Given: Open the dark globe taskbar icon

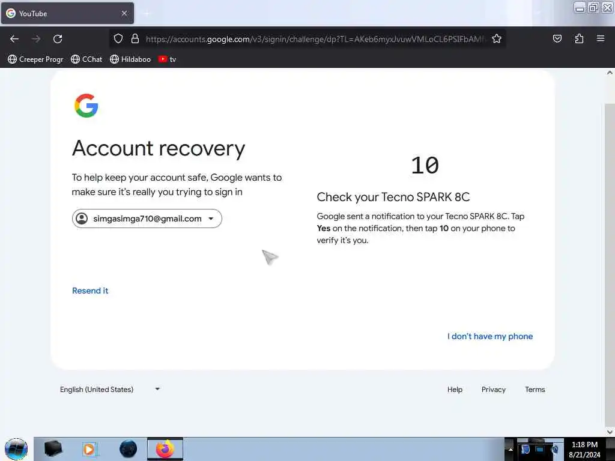Looking at the screenshot, I should click(x=128, y=449).
